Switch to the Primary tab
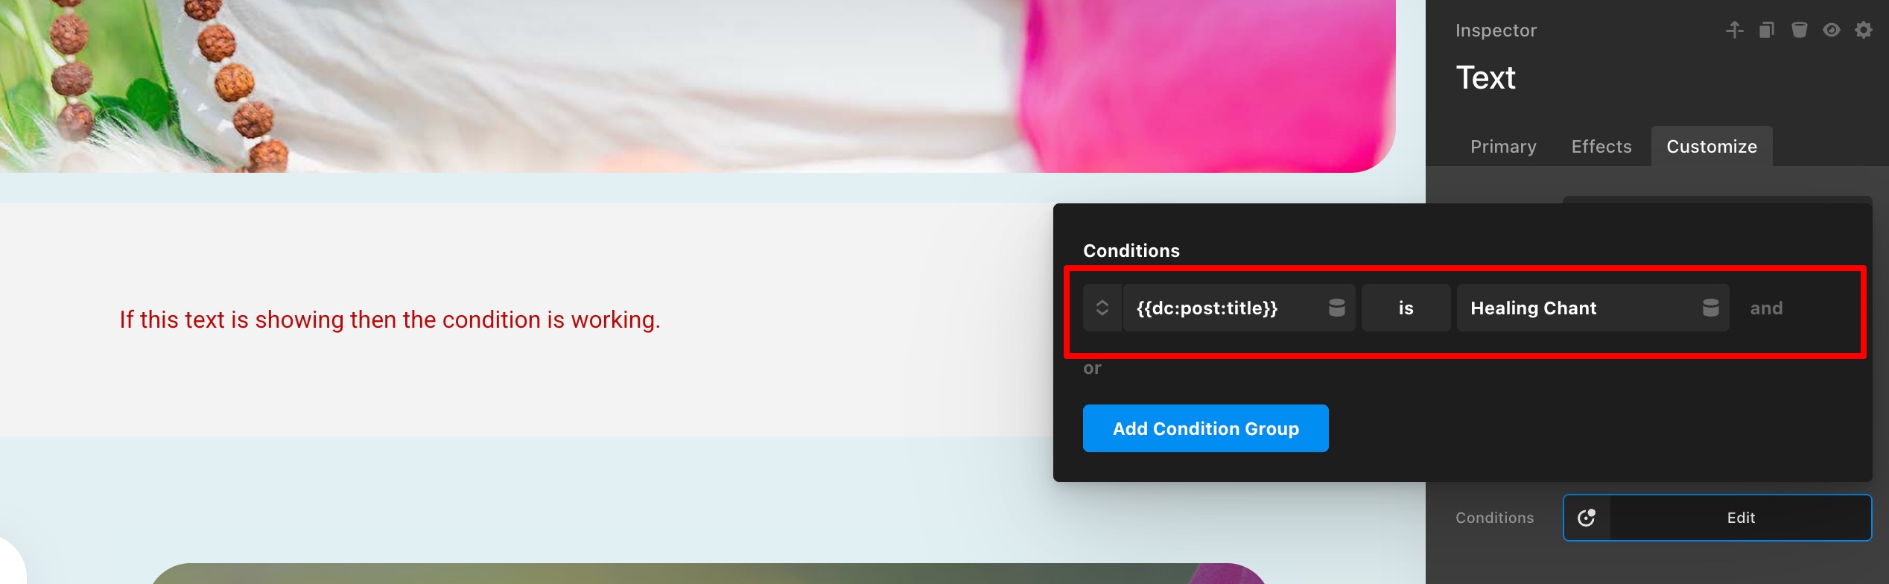Viewport: 1889px width, 584px height. pyautogui.click(x=1503, y=147)
